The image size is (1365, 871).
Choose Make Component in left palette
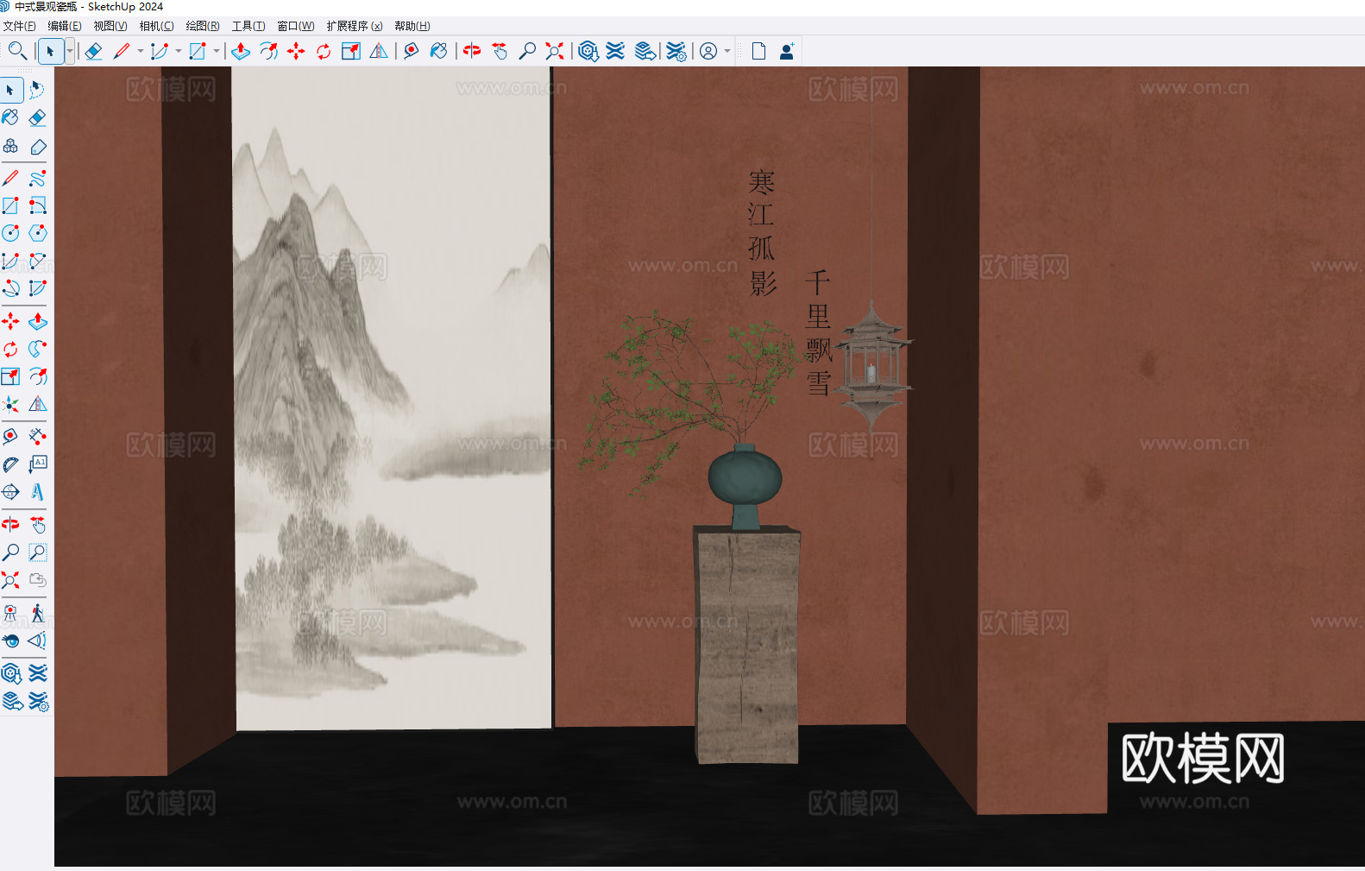[x=10, y=146]
